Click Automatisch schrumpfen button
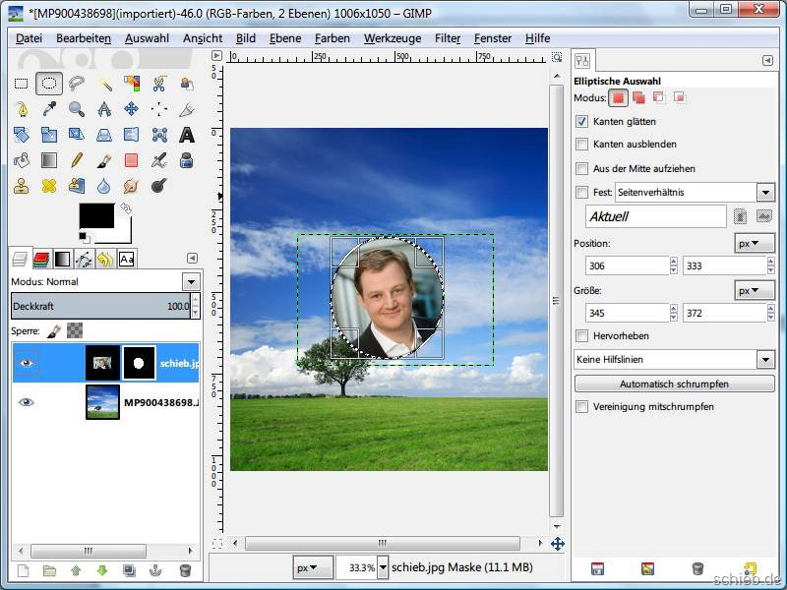The height and width of the screenshot is (590, 787). pos(674,383)
